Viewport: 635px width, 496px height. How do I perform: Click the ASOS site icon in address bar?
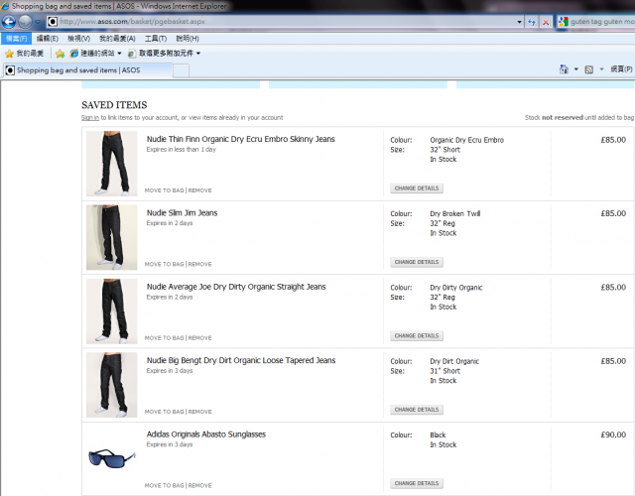pos(53,22)
